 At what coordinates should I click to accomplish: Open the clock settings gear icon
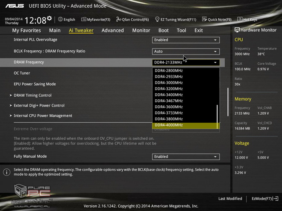(x=50, y=18)
